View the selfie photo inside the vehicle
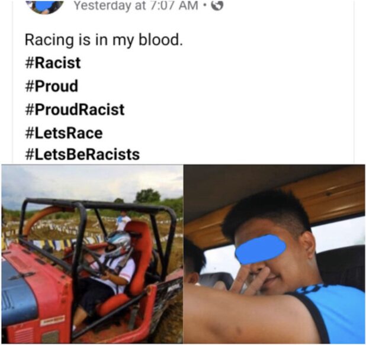Screen dimensions: 366x345 (x=274, y=254)
